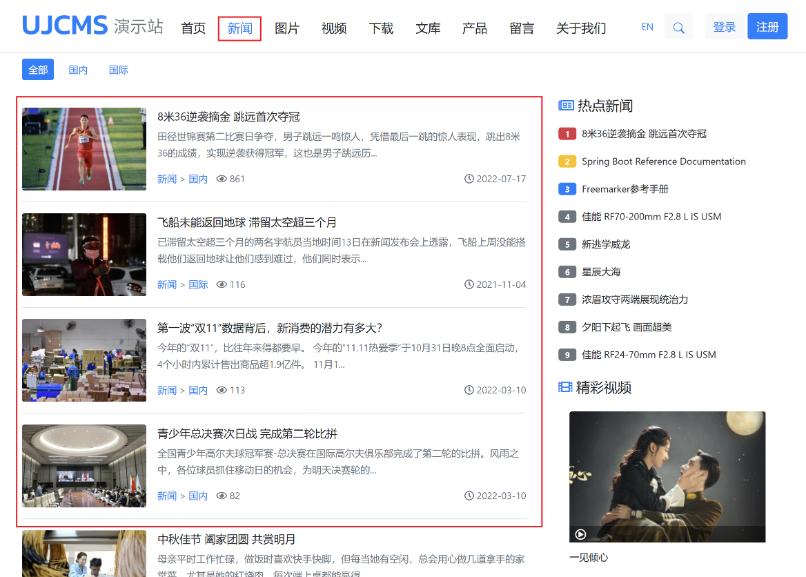Open article 飞船未能返回地球 滞留太空超三个月
This screenshot has width=806, height=577.
coord(247,222)
